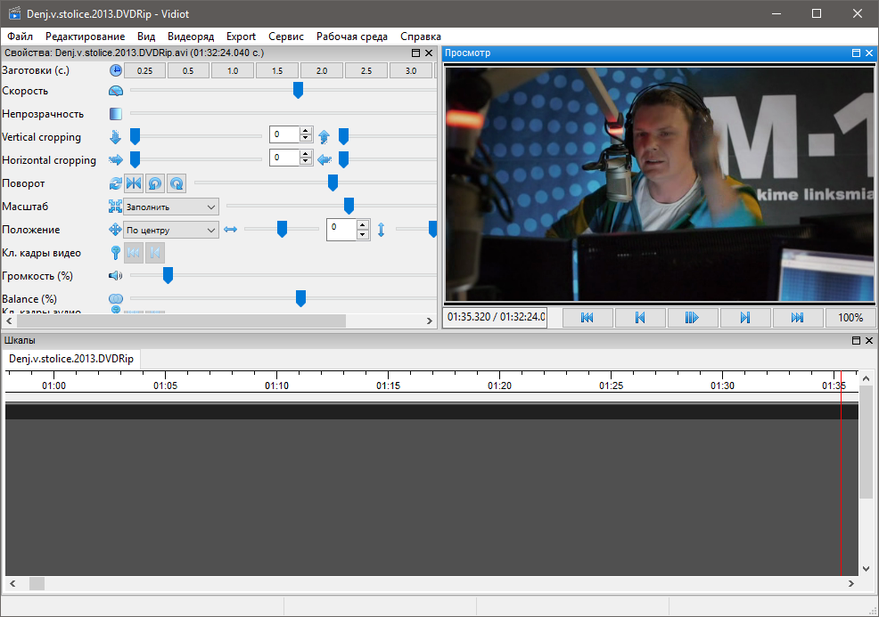The height and width of the screenshot is (617, 879).
Task: Click the preview timecode field
Action: [x=495, y=318]
